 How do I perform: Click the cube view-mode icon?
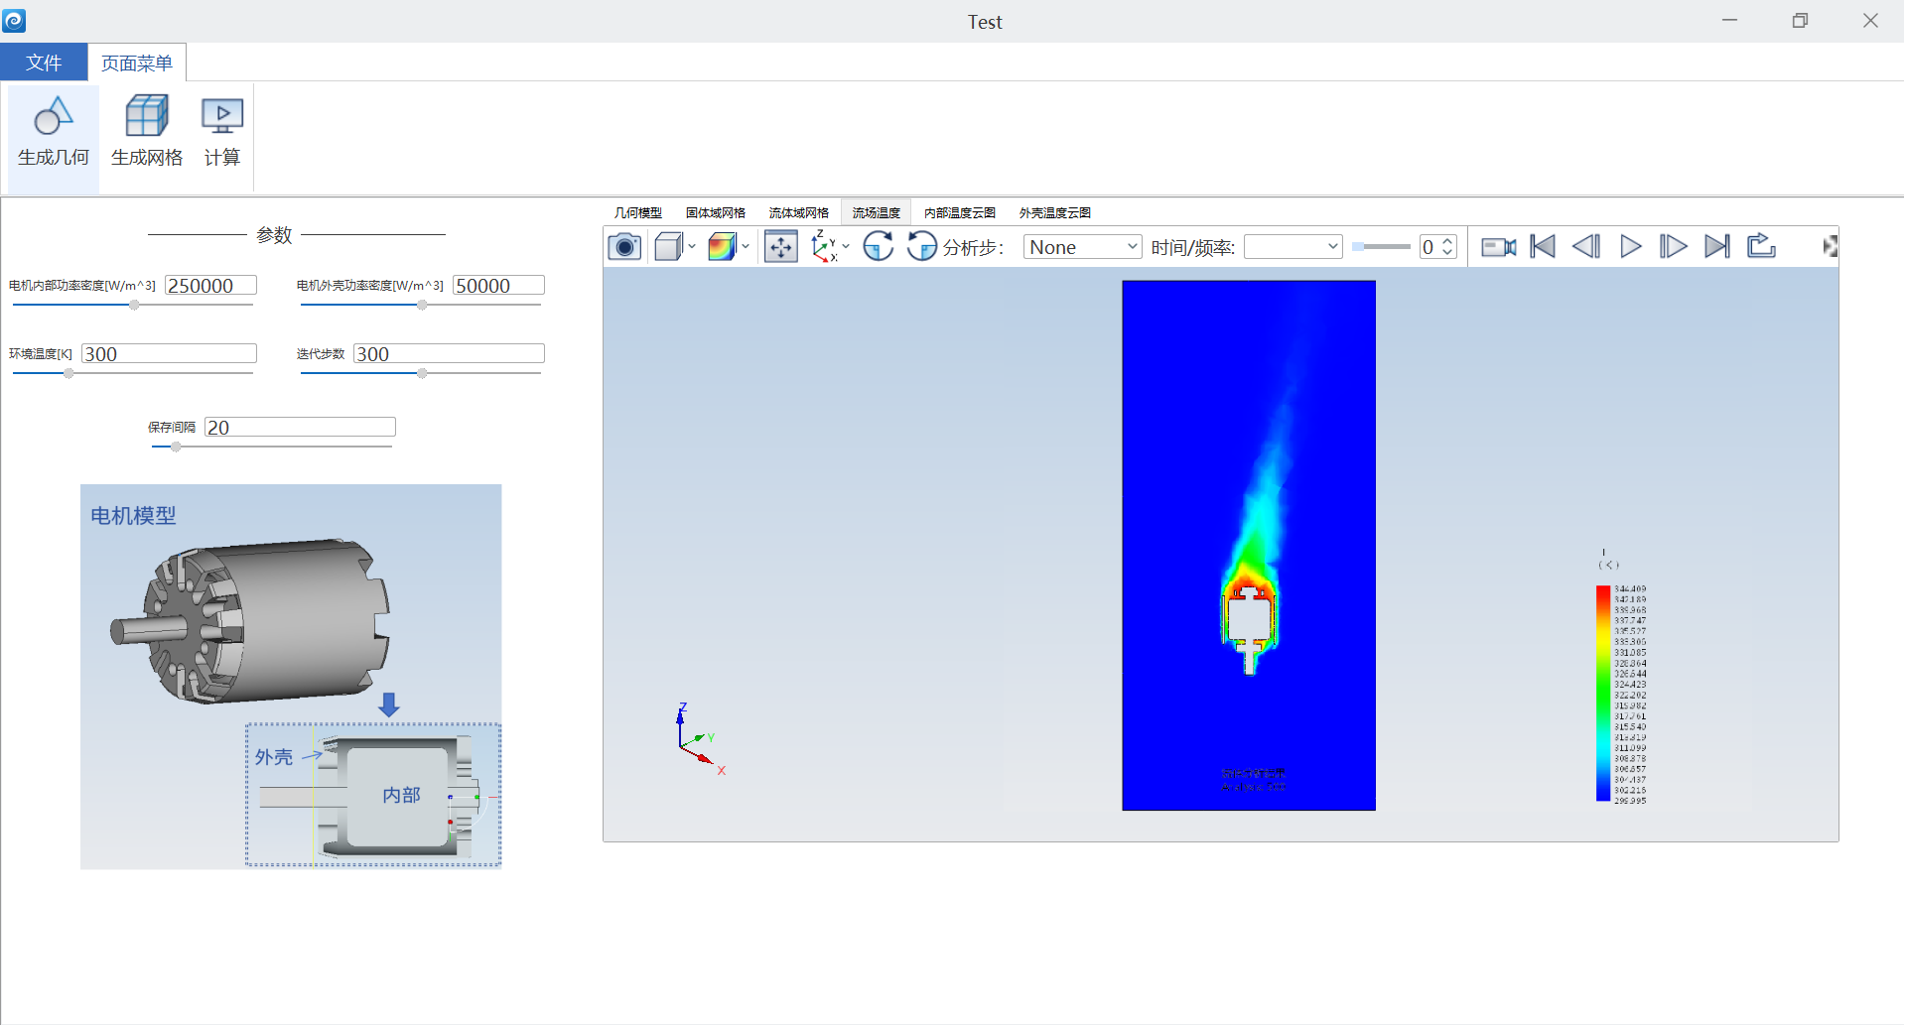click(668, 247)
